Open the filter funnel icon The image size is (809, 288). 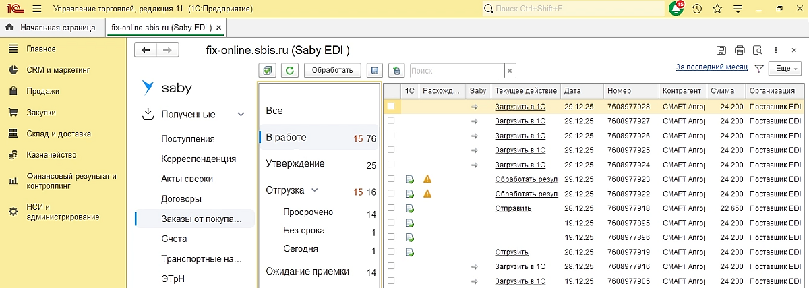(758, 69)
